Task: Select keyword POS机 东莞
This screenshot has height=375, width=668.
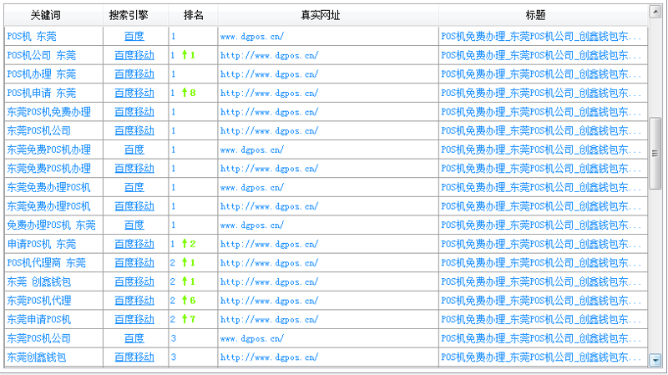Action: pos(32,37)
